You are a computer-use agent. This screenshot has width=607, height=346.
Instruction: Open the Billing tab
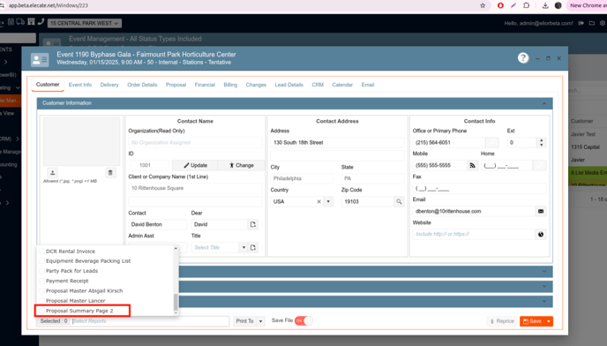click(230, 85)
